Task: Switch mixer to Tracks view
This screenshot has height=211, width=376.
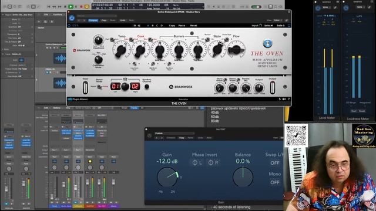Action: click(x=135, y=108)
